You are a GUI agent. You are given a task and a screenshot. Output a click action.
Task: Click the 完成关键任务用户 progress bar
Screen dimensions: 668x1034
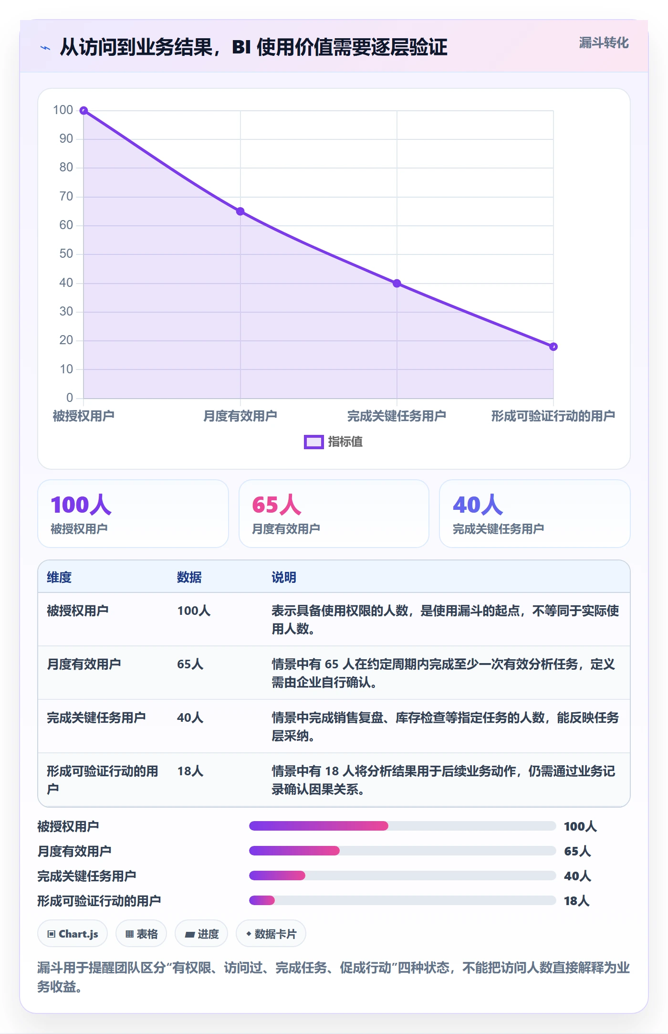(x=403, y=876)
